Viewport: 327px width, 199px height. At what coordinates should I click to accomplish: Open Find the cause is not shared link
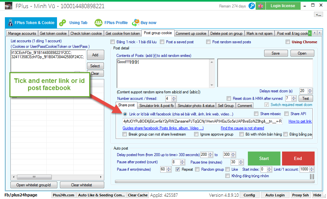pyautogui.click(x=242, y=128)
